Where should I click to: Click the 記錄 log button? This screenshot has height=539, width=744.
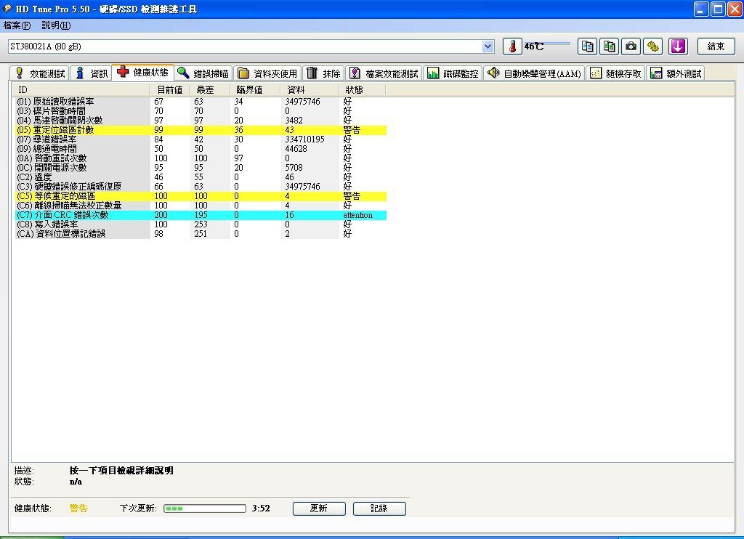click(x=379, y=508)
